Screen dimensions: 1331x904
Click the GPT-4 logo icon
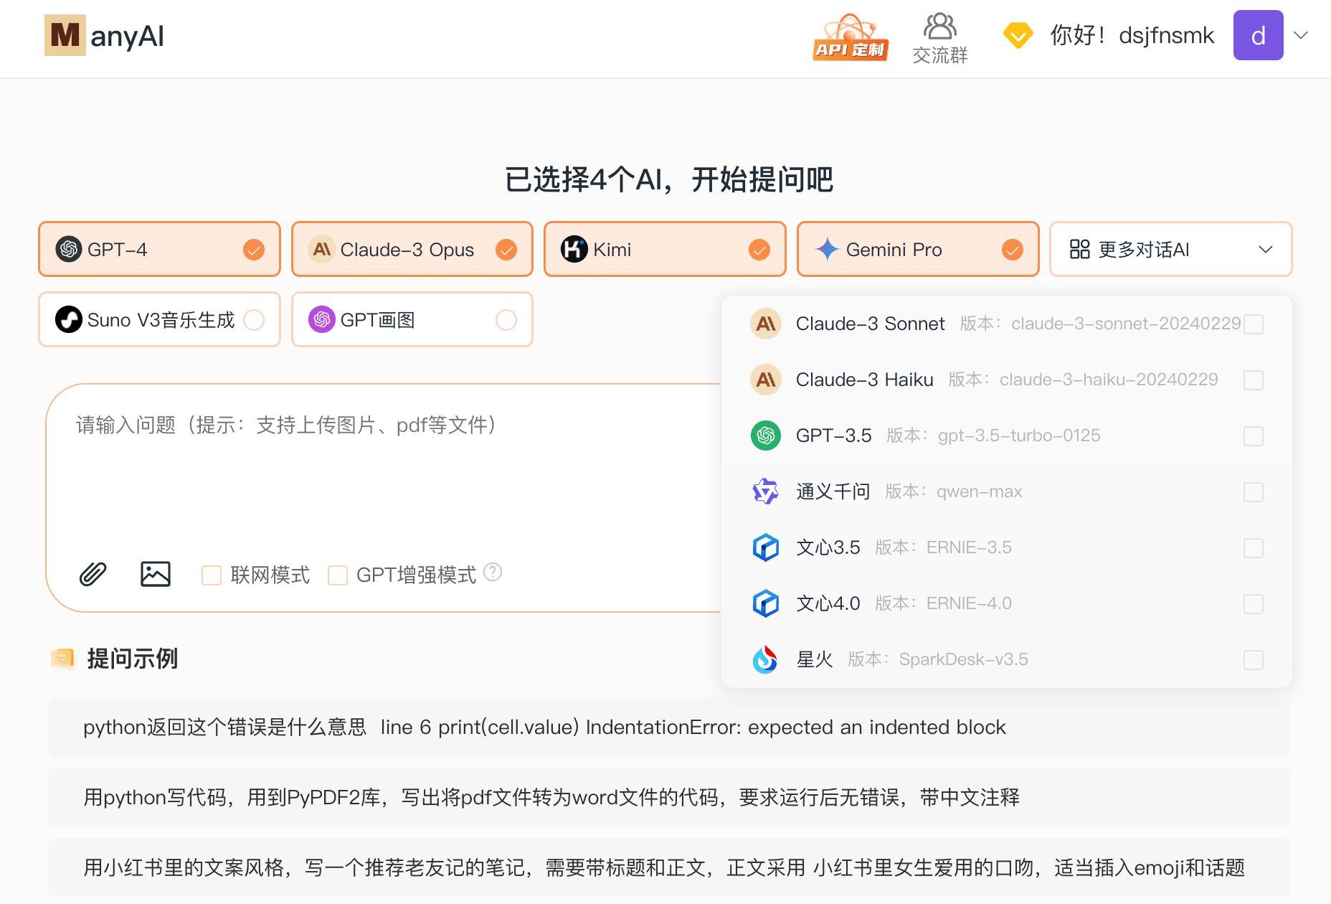pyautogui.click(x=69, y=250)
